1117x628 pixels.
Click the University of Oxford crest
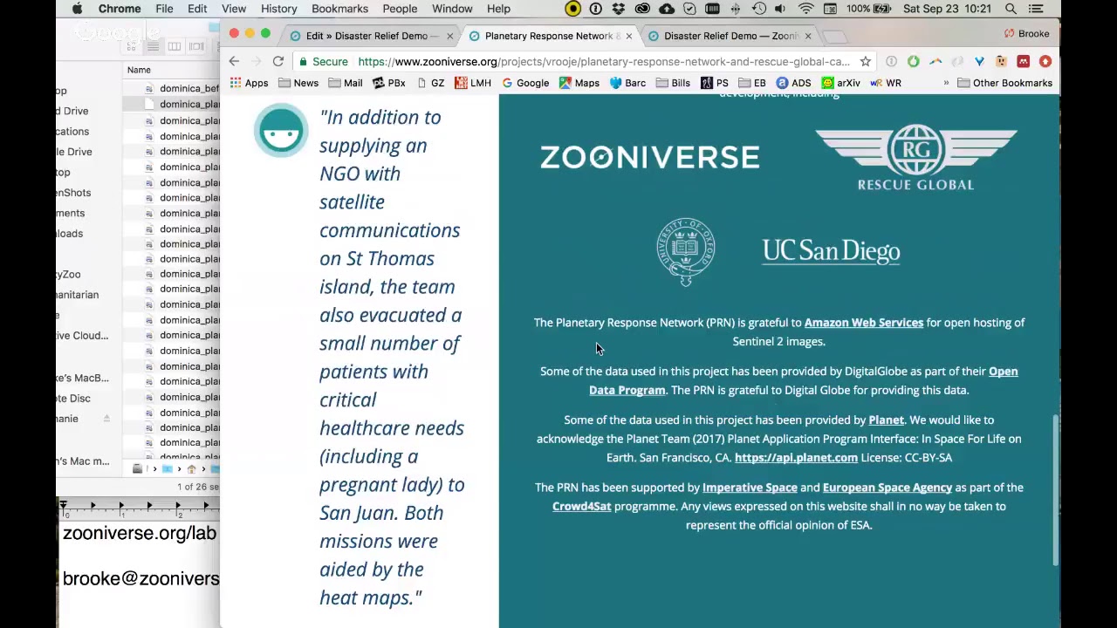pos(686,252)
